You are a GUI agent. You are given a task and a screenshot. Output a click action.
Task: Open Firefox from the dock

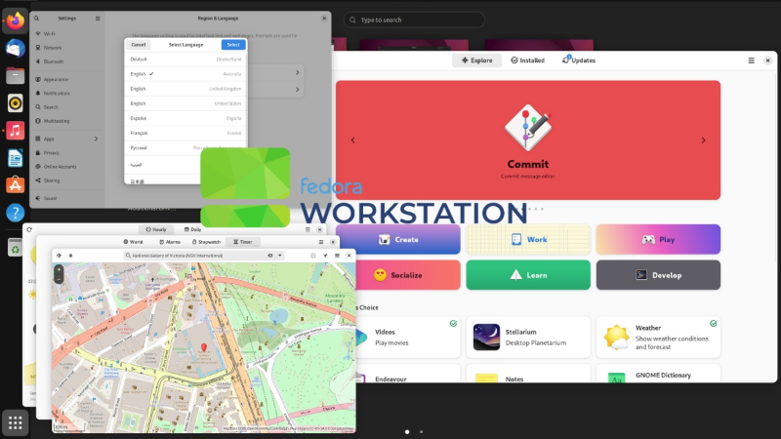click(x=15, y=20)
